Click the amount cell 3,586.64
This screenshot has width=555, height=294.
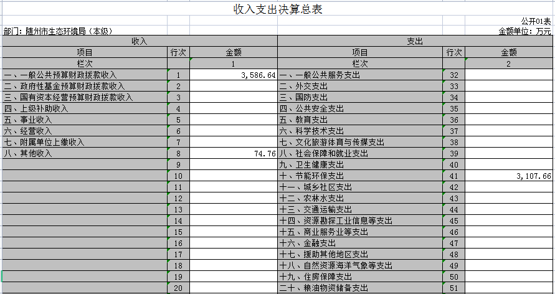tap(234, 75)
